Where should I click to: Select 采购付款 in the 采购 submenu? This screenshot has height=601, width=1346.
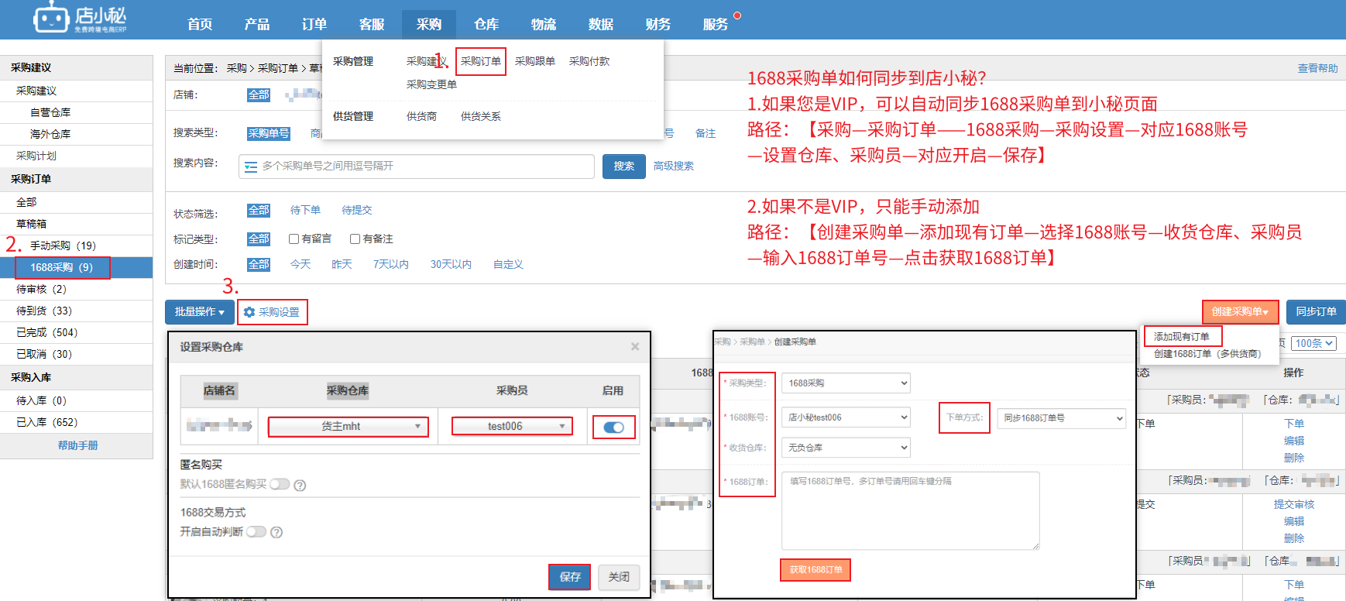coord(589,61)
